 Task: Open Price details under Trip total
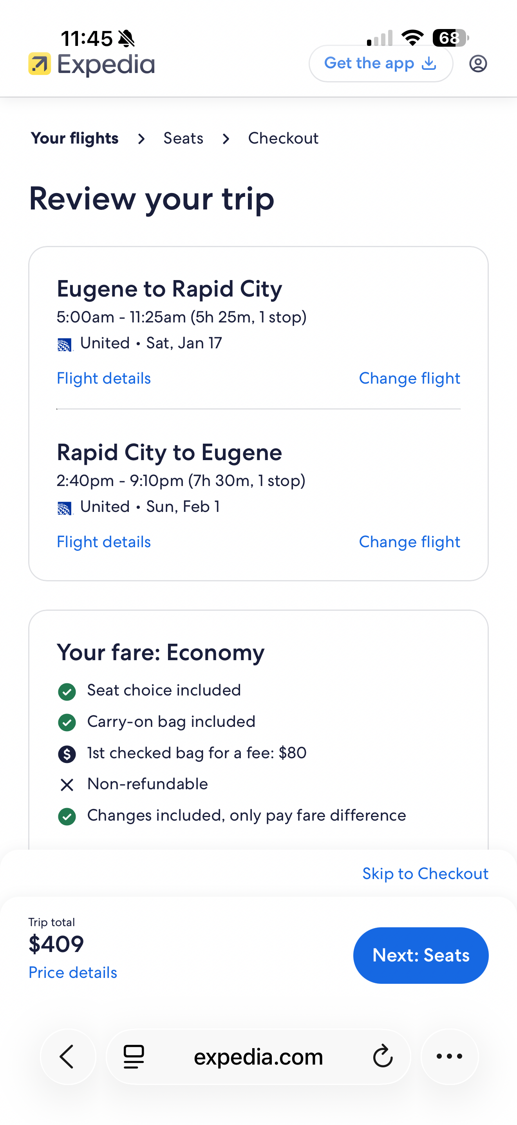[73, 972]
